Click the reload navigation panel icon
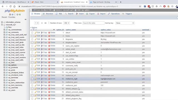This screenshot has width=178, height=100. tap(20, 14)
